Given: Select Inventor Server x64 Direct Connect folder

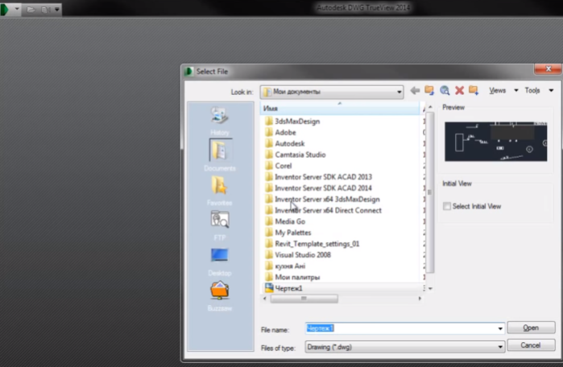Looking at the screenshot, I should [328, 210].
